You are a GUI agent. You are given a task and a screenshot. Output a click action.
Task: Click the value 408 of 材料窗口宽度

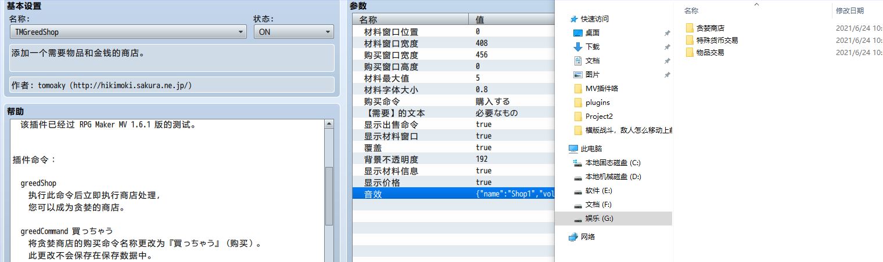tap(482, 43)
